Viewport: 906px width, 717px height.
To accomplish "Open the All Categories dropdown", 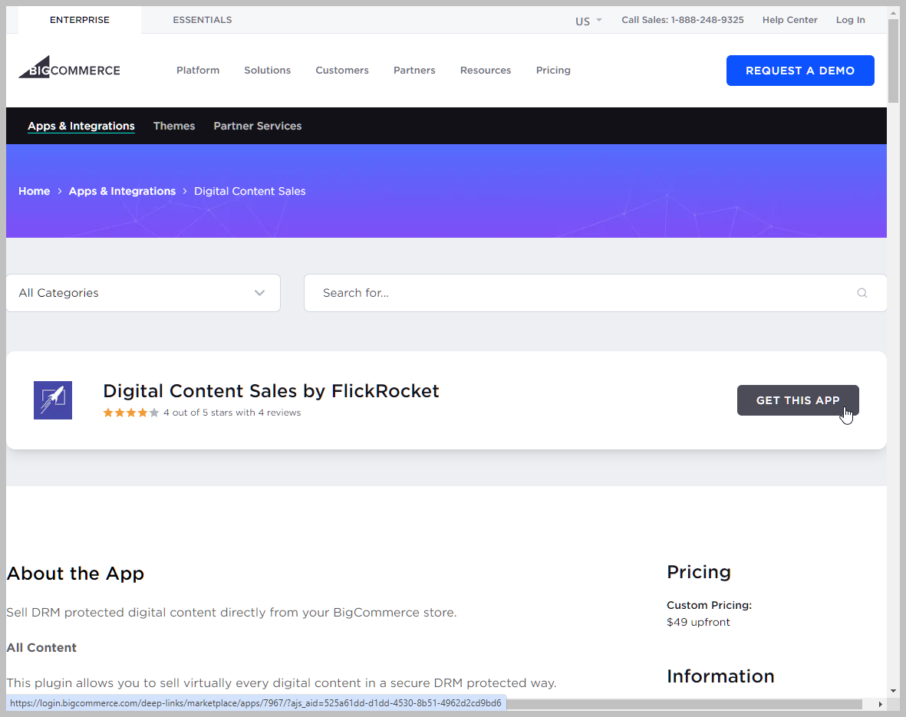I will [x=143, y=293].
